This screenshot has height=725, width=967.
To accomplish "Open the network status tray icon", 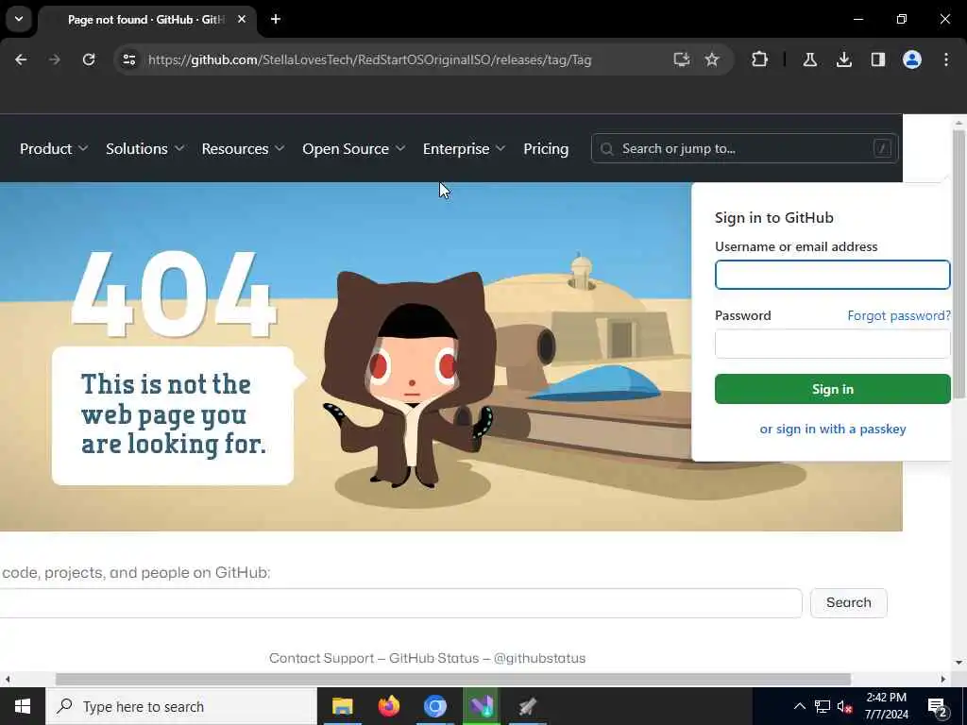I will (x=823, y=706).
